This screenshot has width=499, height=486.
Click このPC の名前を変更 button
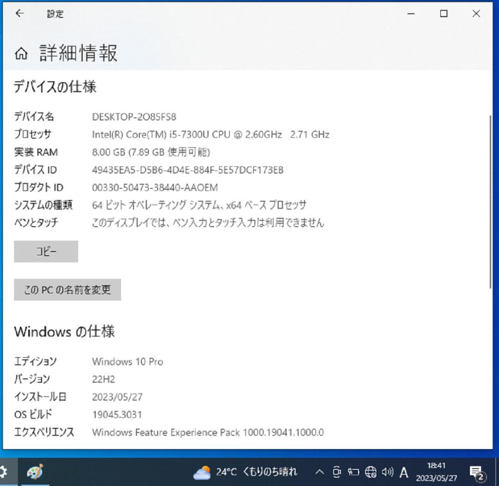pyautogui.click(x=67, y=290)
